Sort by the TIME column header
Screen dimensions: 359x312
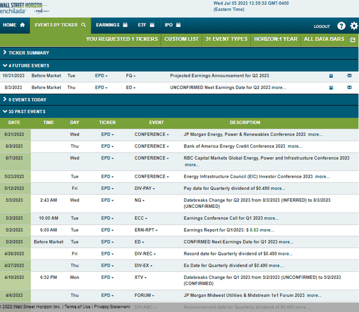tap(49, 123)
